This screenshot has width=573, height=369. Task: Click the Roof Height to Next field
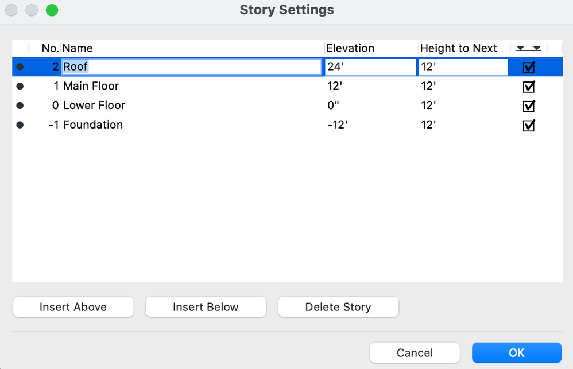[463, 67]
